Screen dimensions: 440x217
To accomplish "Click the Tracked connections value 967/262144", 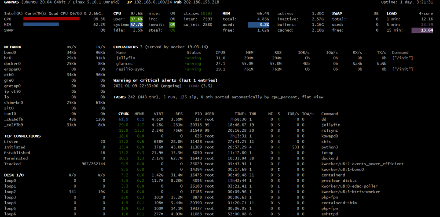I will coord(93,164).
